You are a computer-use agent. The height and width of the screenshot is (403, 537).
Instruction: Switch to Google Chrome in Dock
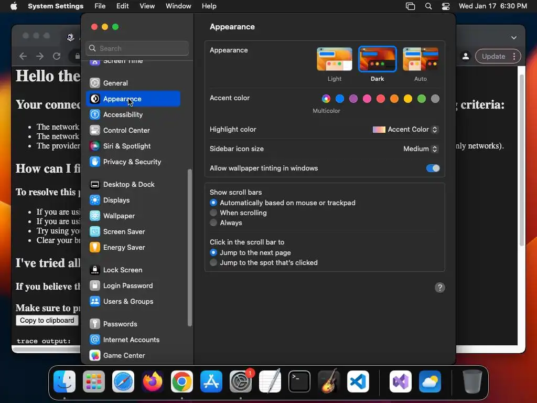click(x=182, y=381)
